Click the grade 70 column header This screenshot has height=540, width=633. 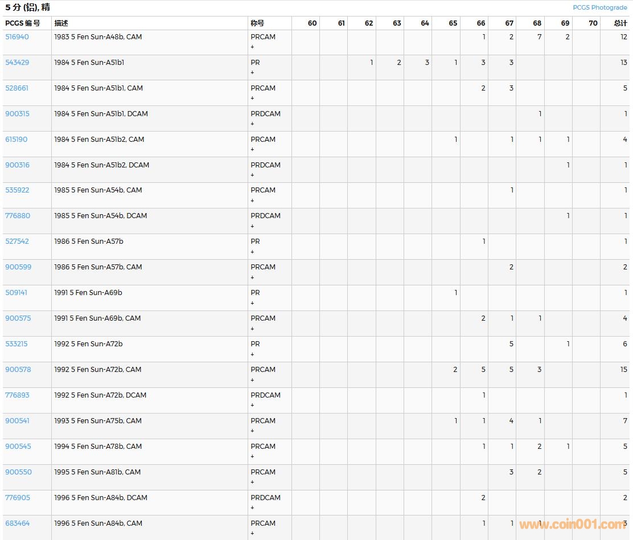click(x=593, y=23)
